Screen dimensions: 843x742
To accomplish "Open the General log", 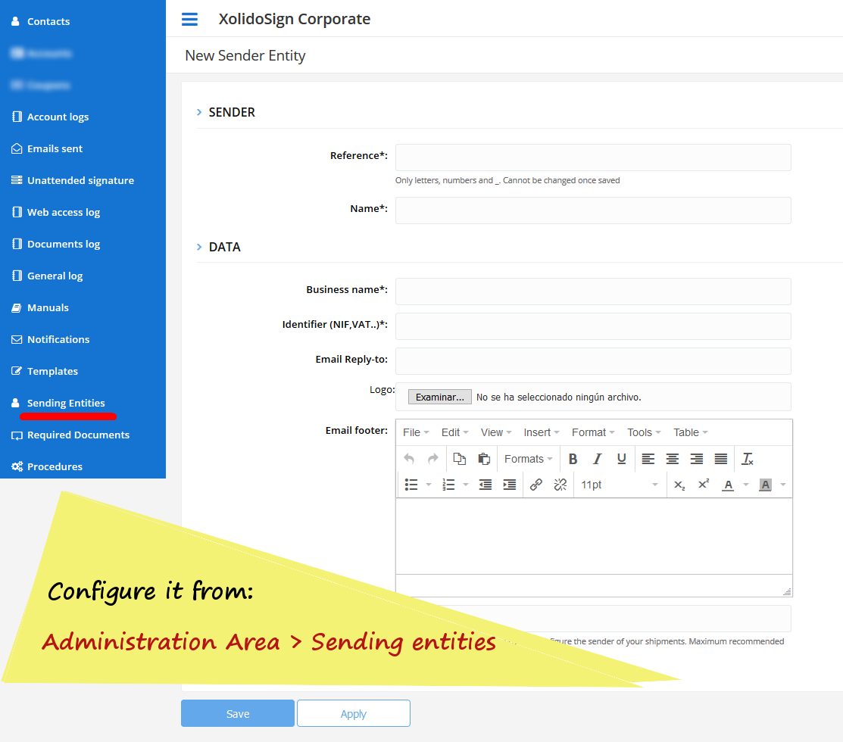I will (47, 276).
